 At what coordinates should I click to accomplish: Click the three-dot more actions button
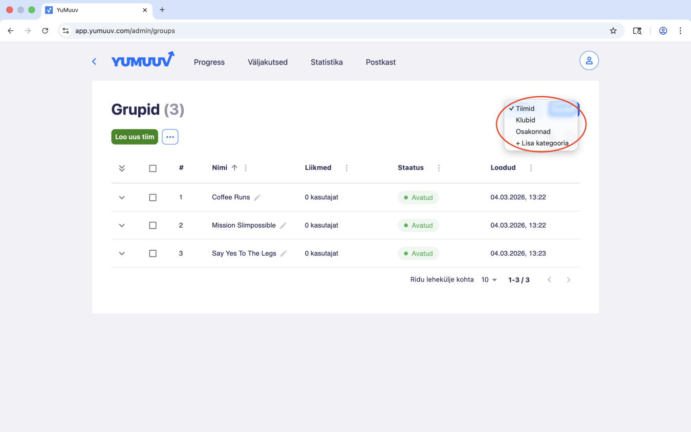[170, 137]
